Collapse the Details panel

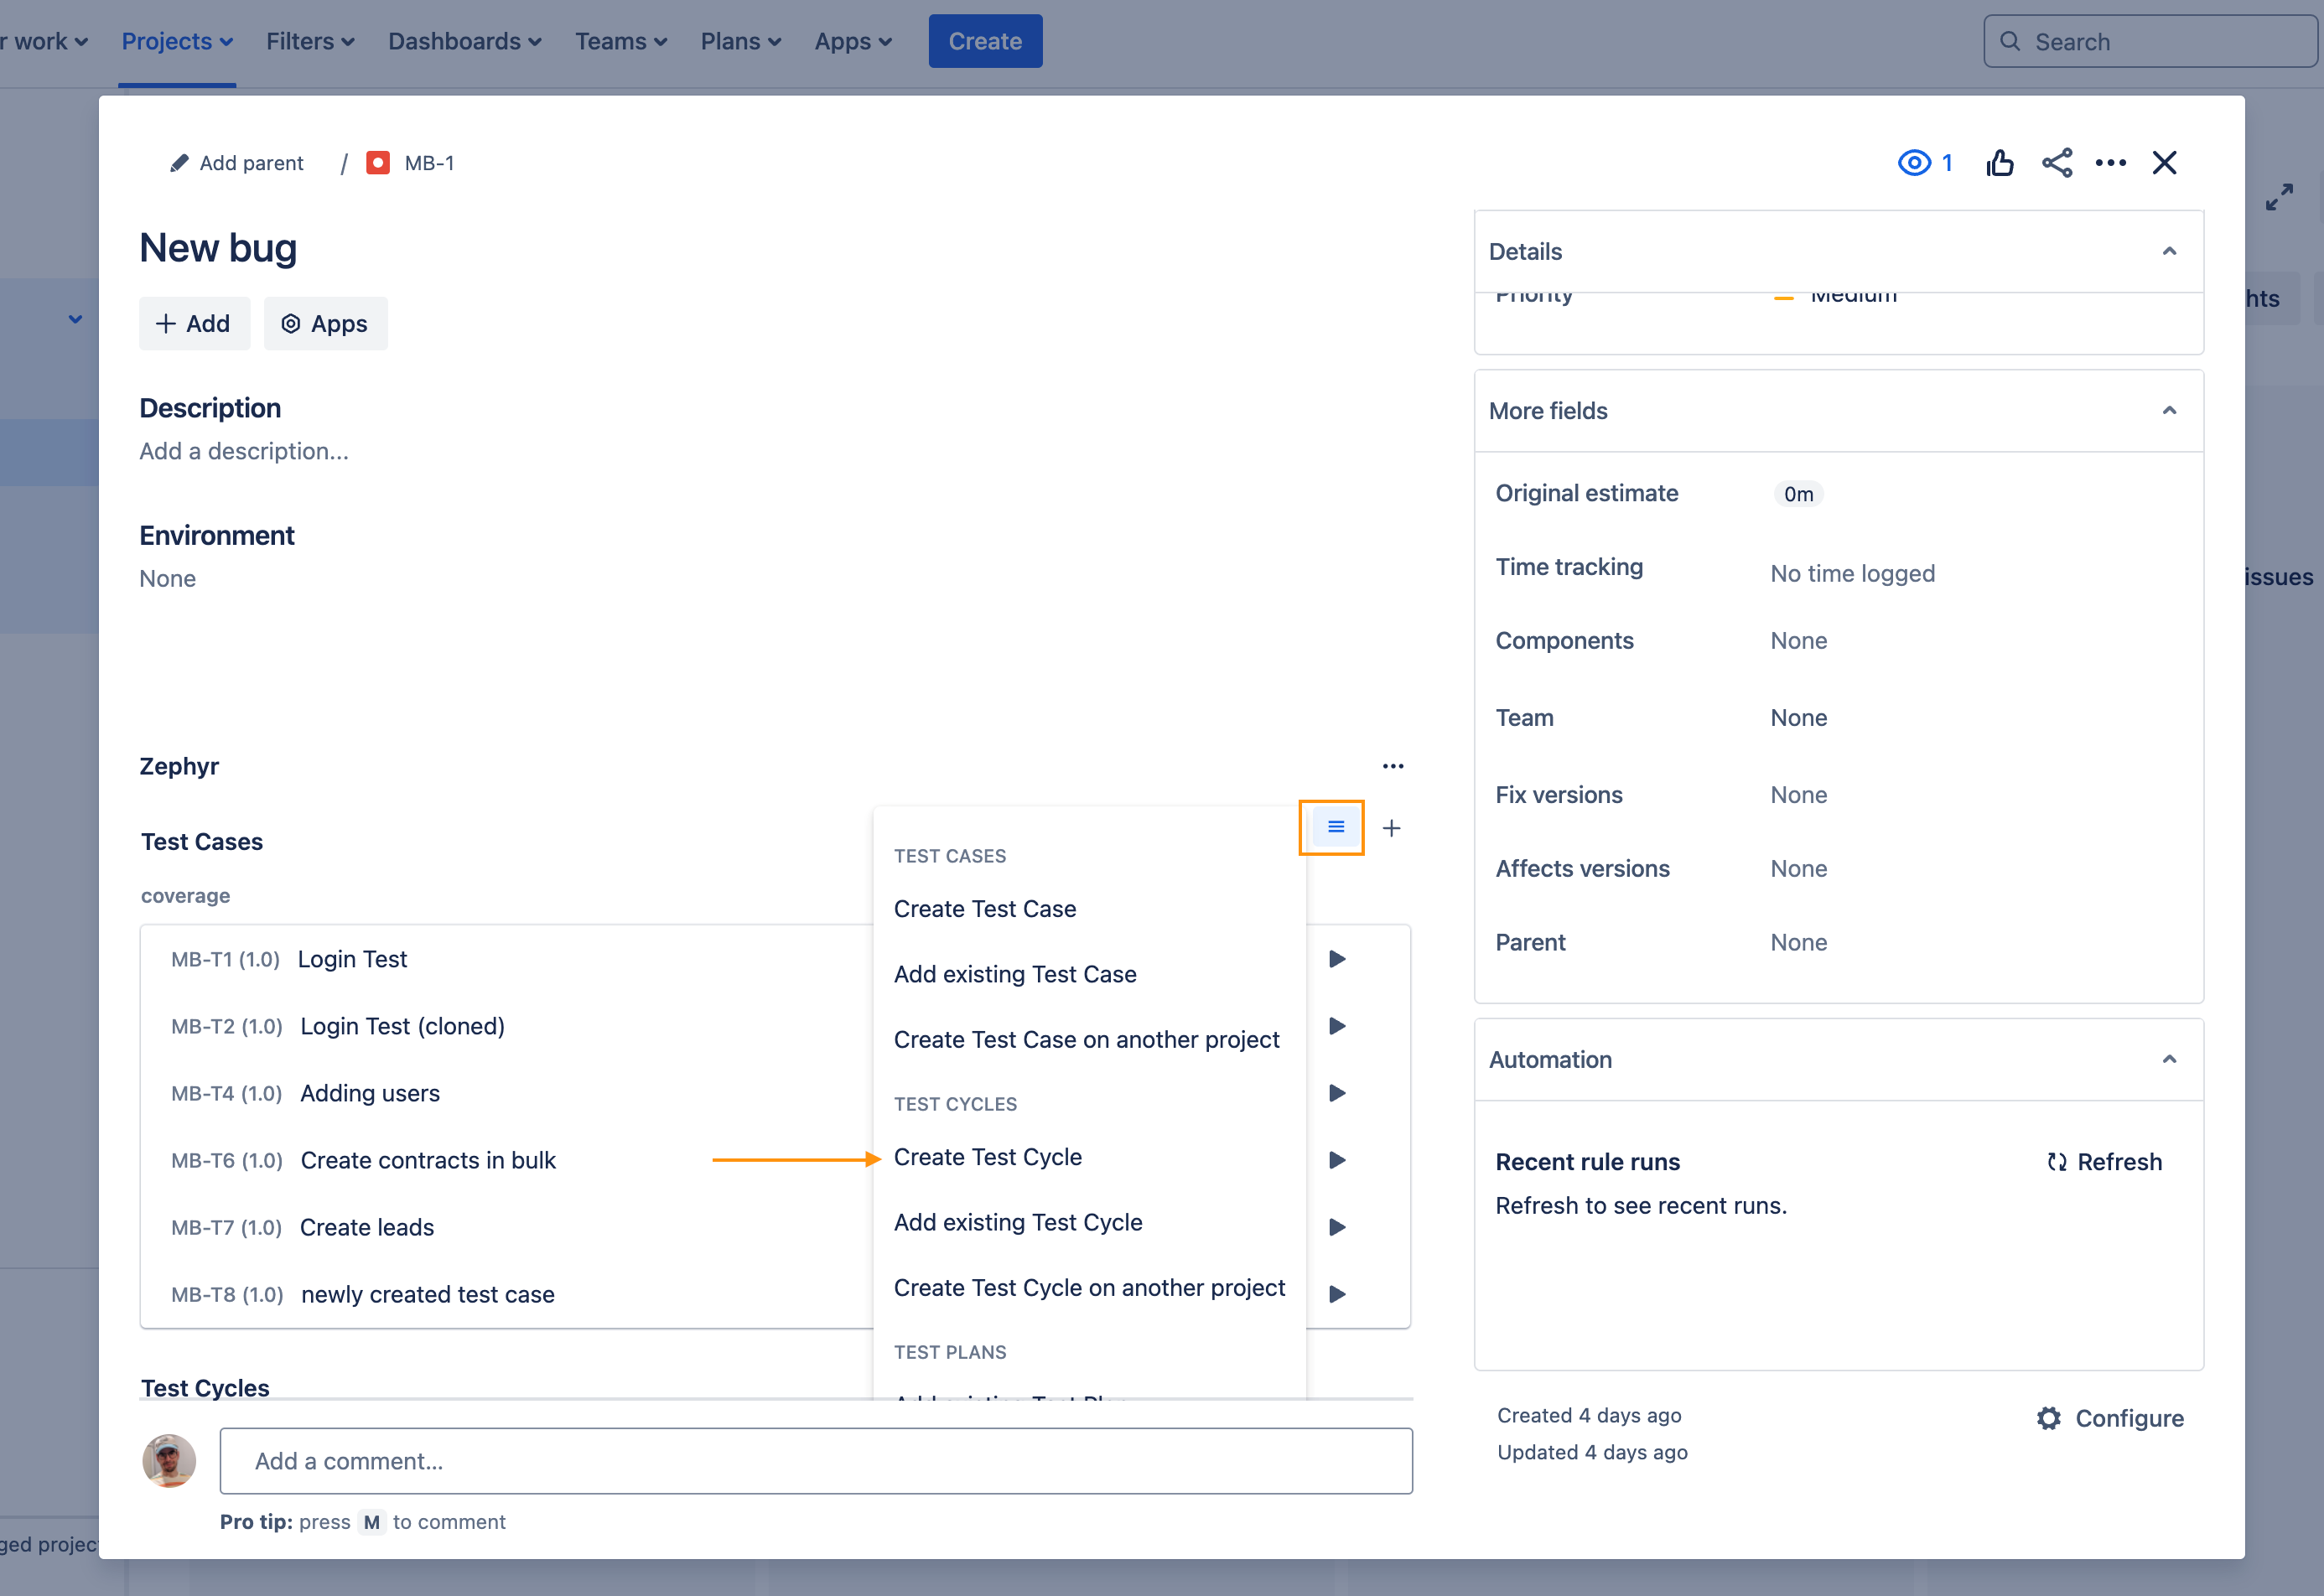click(2168, 251)
